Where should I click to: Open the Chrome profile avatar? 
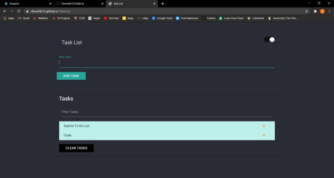[x=322, y=11]
